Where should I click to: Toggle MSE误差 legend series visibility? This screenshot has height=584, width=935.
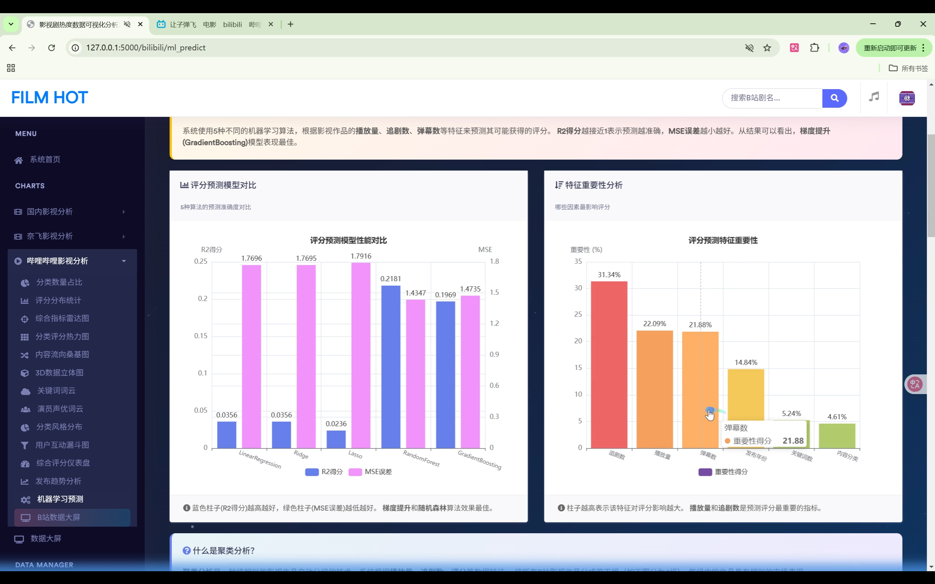(370, 472)
